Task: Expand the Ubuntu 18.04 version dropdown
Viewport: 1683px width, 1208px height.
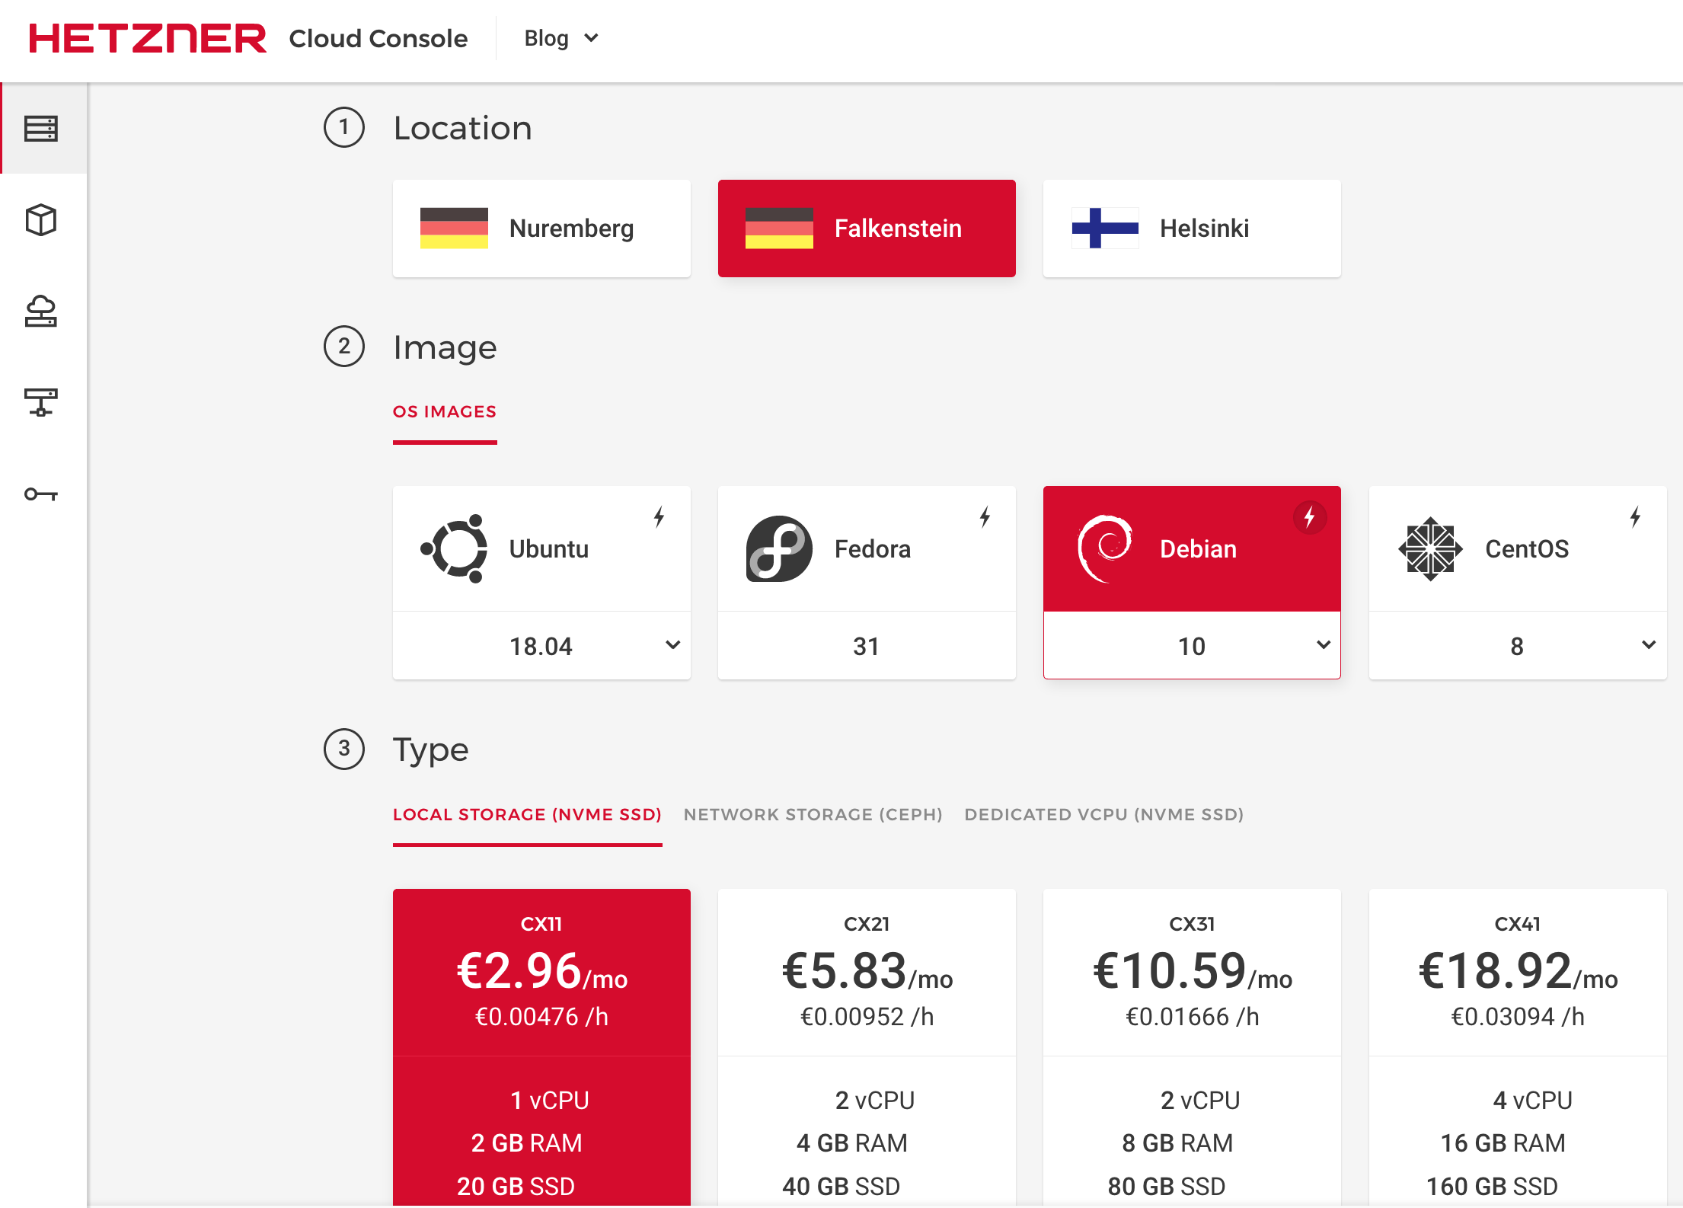Action: pyautogui.click(x=541, y=646)
